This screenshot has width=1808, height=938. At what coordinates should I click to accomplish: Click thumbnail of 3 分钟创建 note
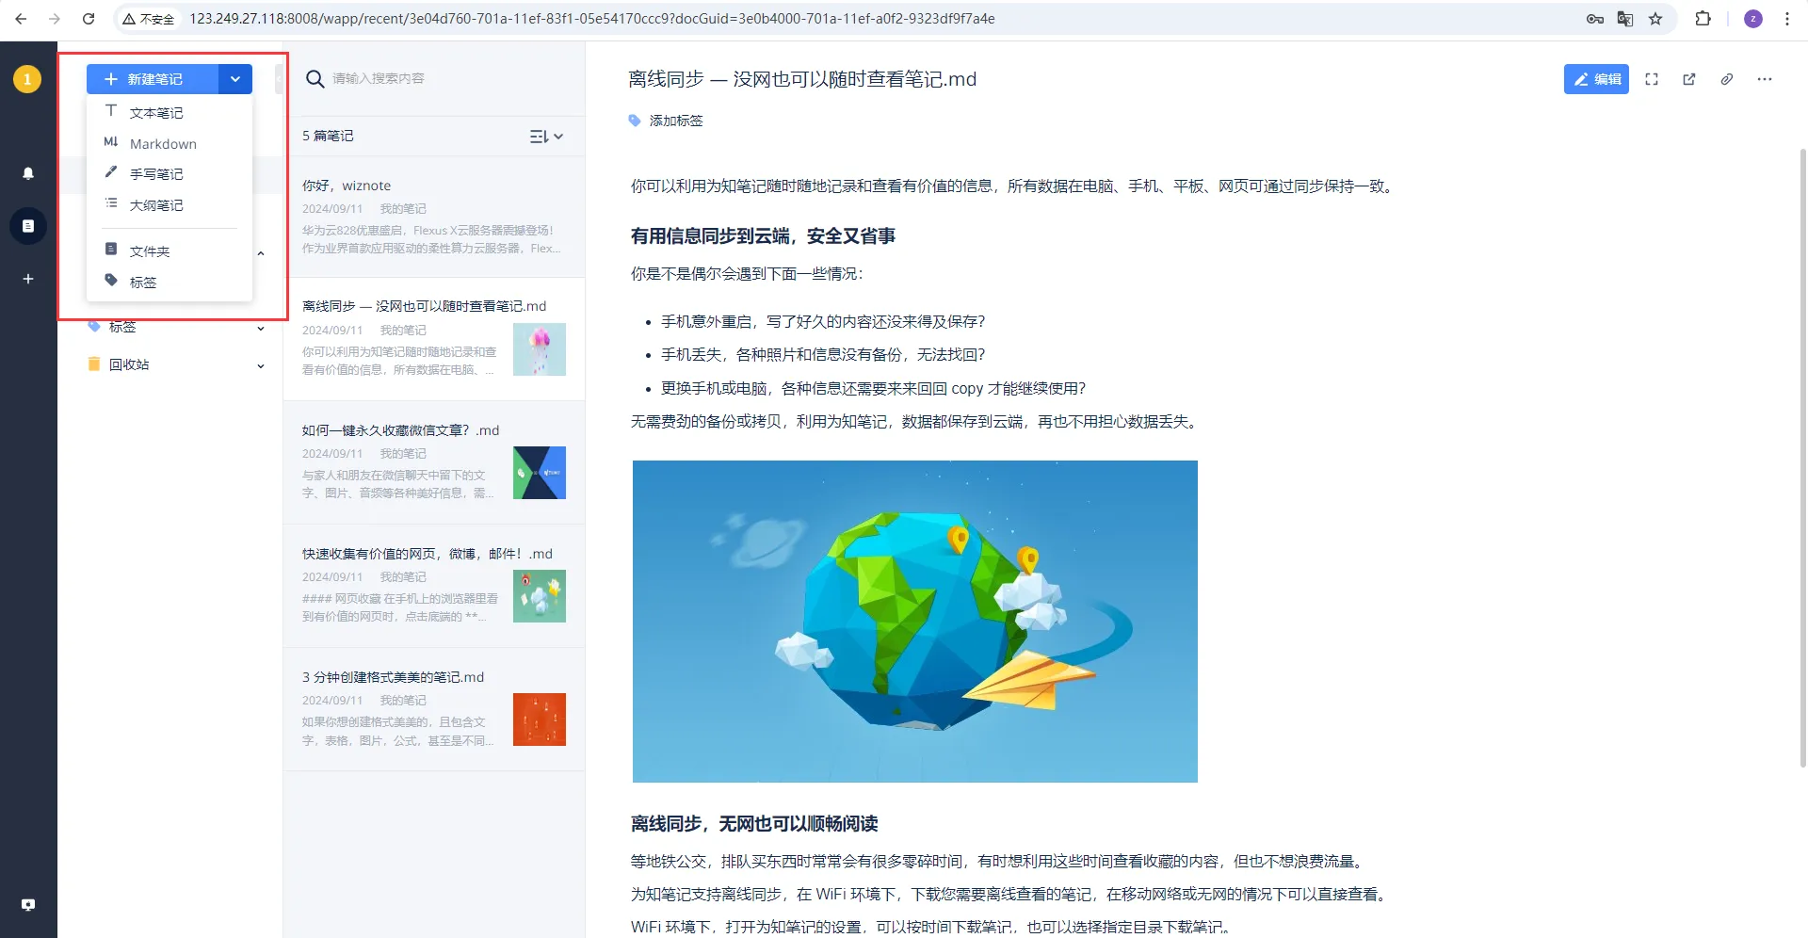click(540, 720)
